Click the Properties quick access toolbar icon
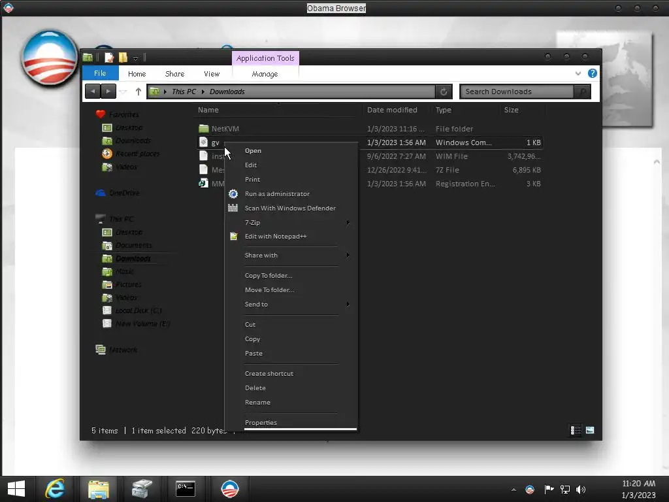669x502 pixels. [x=109, y=58]
